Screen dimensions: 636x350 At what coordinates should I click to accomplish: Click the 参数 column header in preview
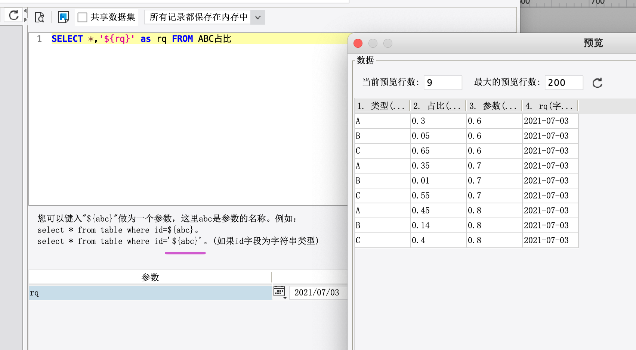click(494, 106)
